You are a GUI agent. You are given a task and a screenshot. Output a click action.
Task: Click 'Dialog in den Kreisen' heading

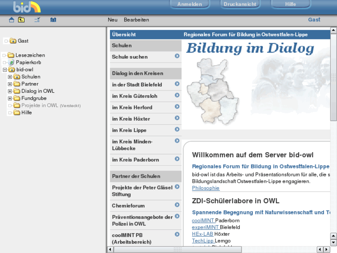coord(138,73)
